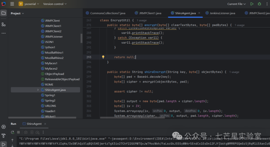This screenshot has height=147, width=270.
Task: Click the editor horizontal scrollbar
Action: coord(132,118)
